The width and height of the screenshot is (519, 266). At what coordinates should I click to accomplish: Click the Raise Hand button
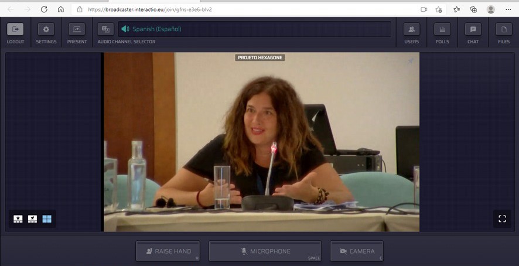tap(168, 251)
